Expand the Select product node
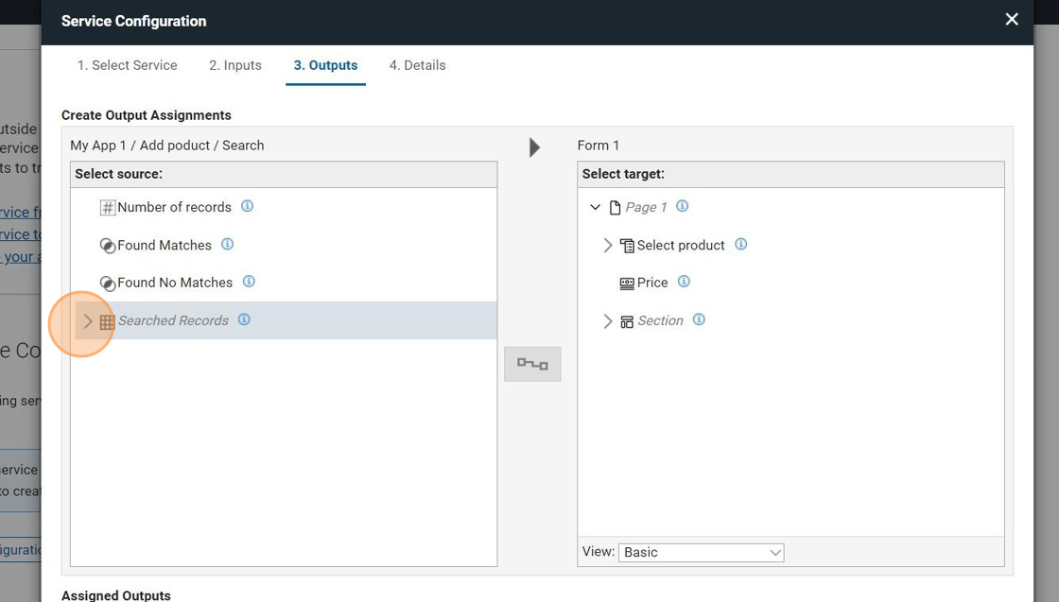The image size is (1059, 602). point(608,245)
